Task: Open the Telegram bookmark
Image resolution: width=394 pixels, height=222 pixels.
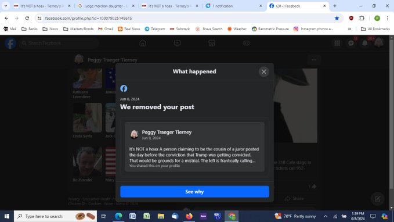Action: pos(155,29)
